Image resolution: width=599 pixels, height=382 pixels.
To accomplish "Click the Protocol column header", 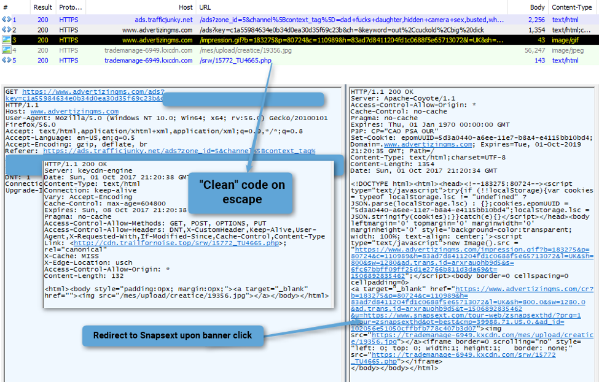I will tap(71, 7).
